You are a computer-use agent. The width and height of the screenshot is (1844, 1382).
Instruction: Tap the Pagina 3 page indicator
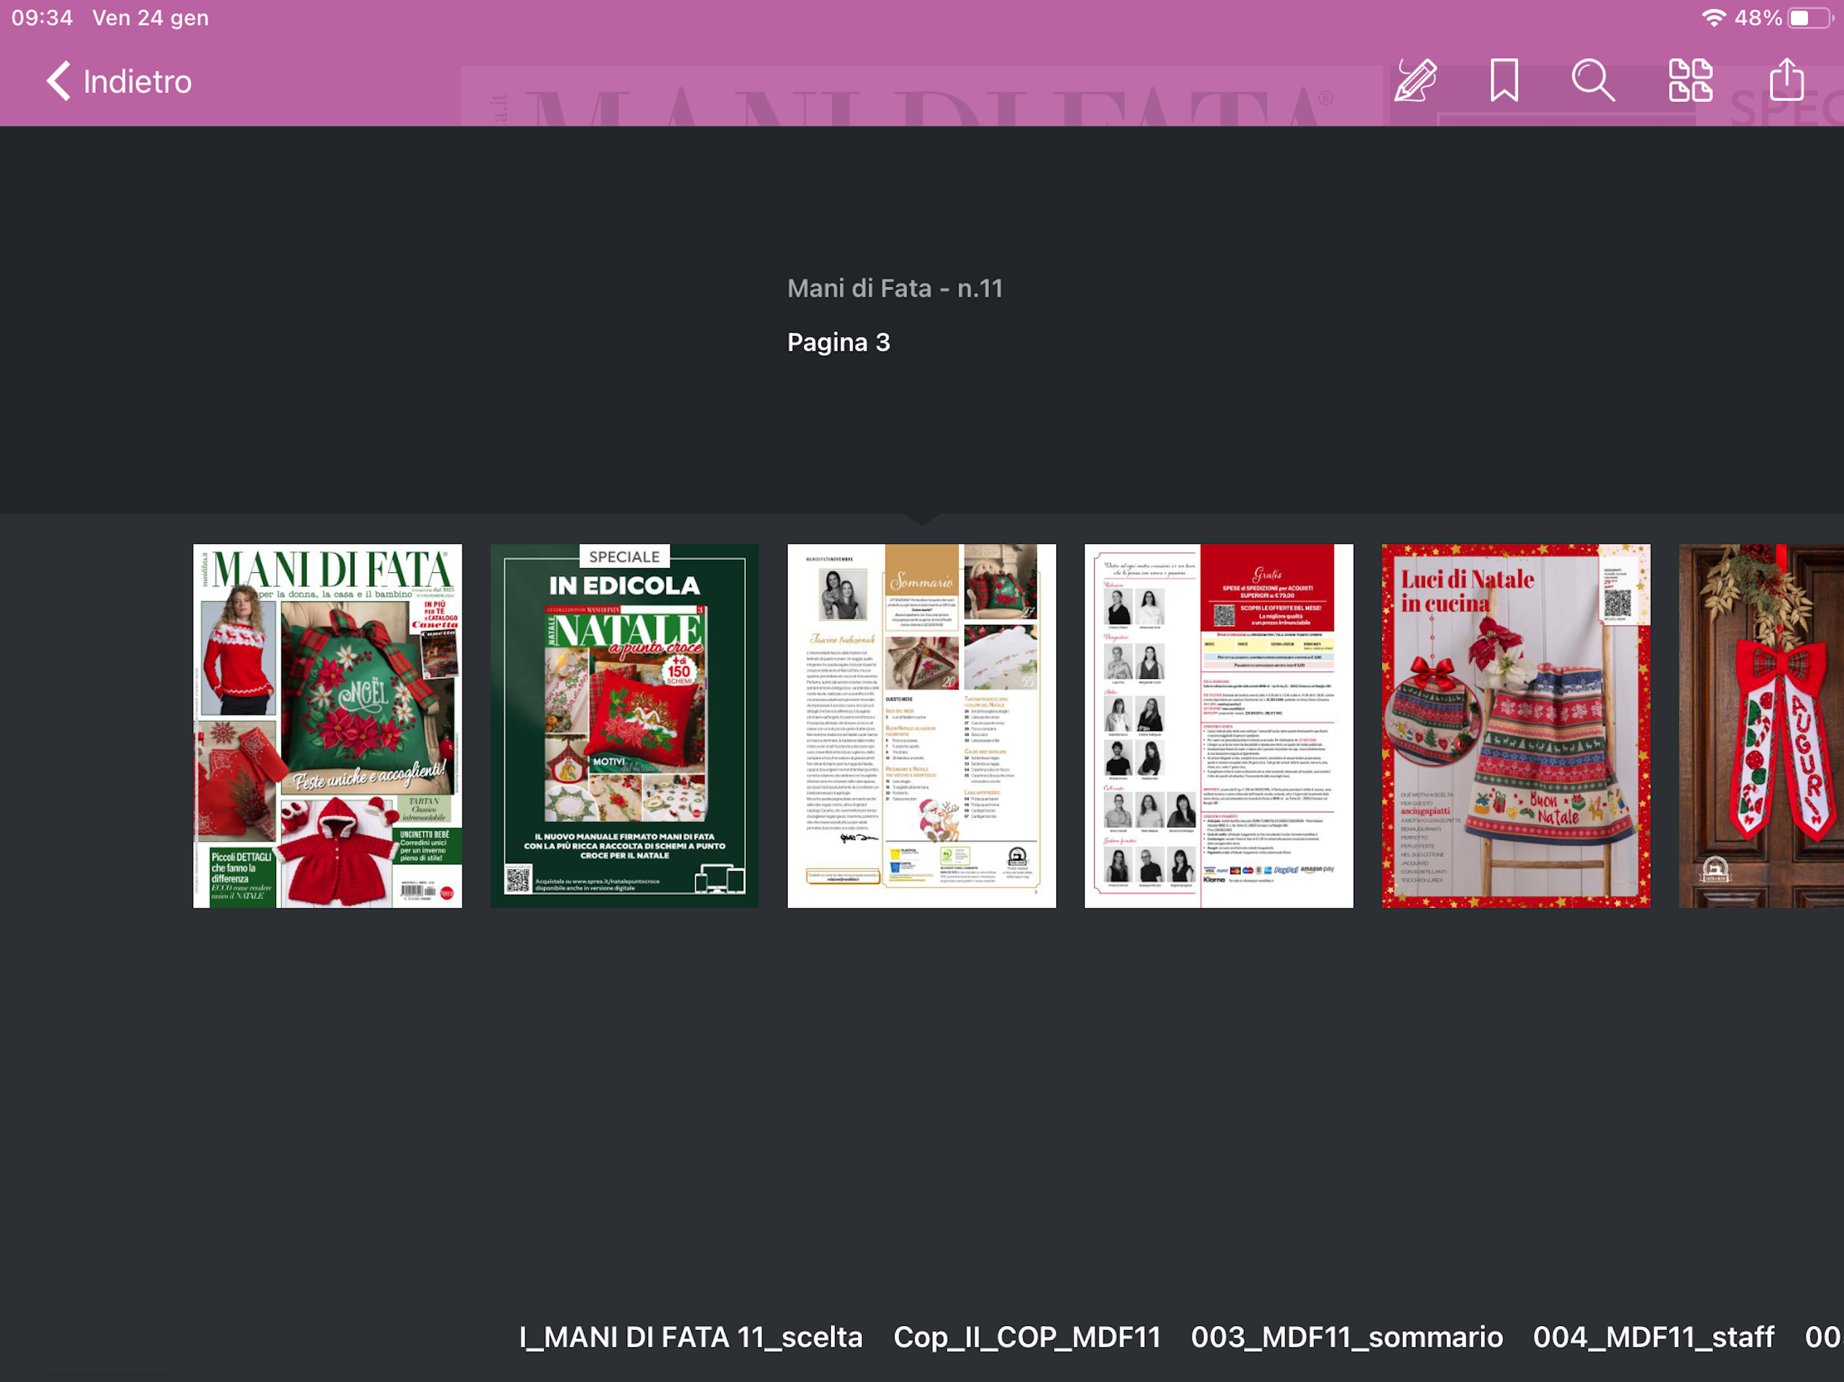tap(838, 341)
